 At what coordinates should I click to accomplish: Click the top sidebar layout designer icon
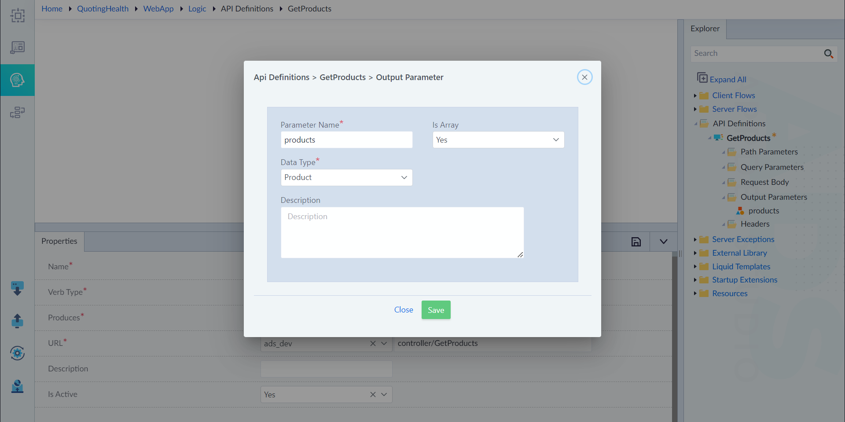[18, 15]
